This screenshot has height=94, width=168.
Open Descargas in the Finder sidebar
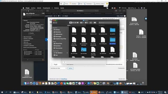(57, 37)
